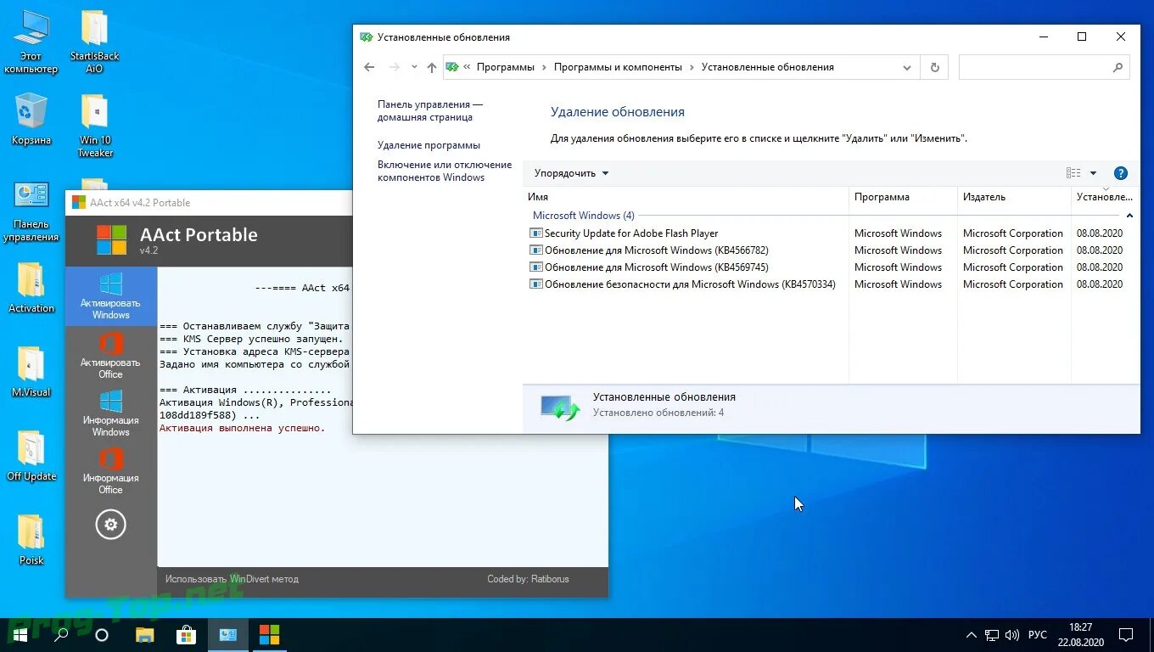Open the notification center icon
Viewport: 1154px width, 652px height.
click(1126, 634)
